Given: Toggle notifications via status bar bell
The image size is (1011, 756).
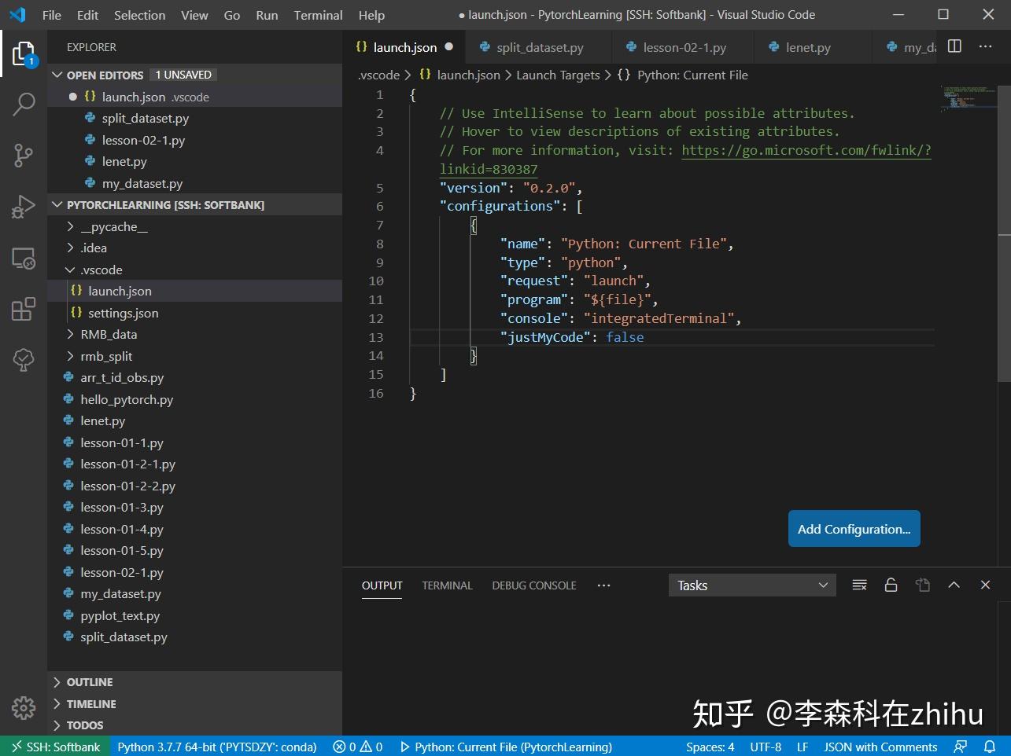Looking at the screenshot, I should (990, 747).
